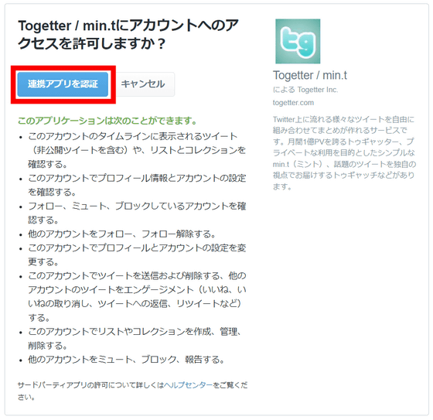
Task: Click the togetter.com site address
Action: pos(293,103)
